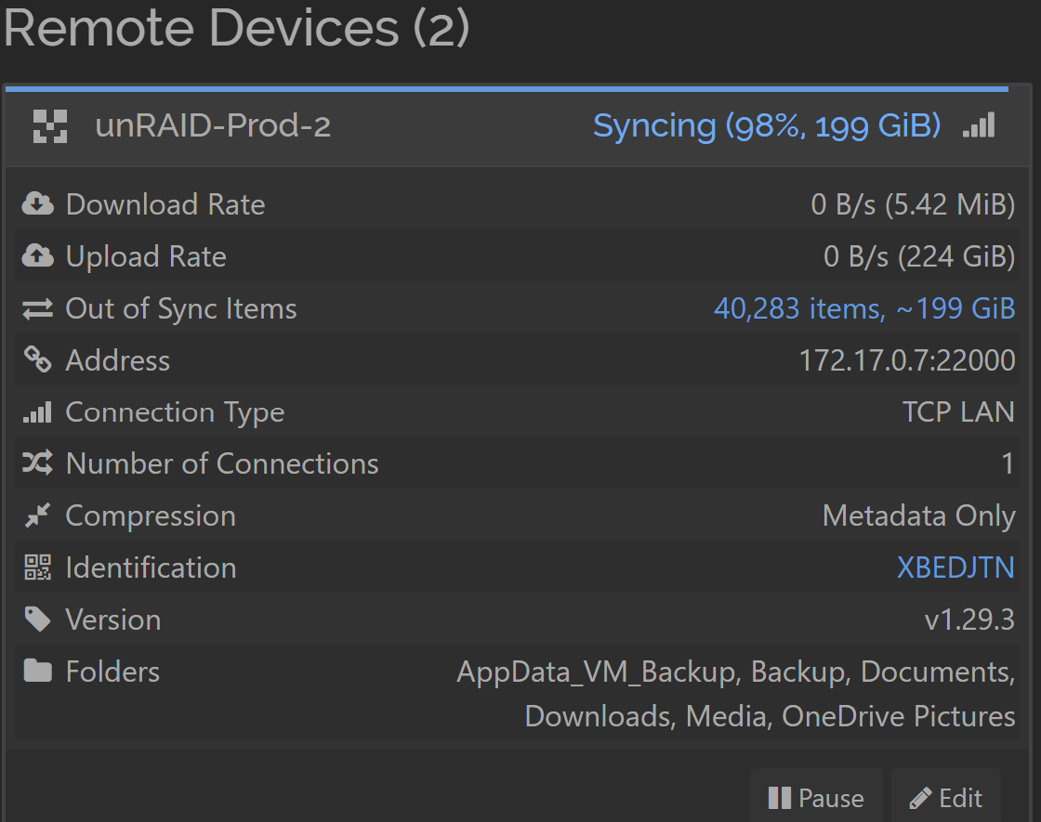The width and height of the screenshot is (1041, 822).
Task: Click the Number of Connections shuffle icon
Action: [x=38, y=463]
